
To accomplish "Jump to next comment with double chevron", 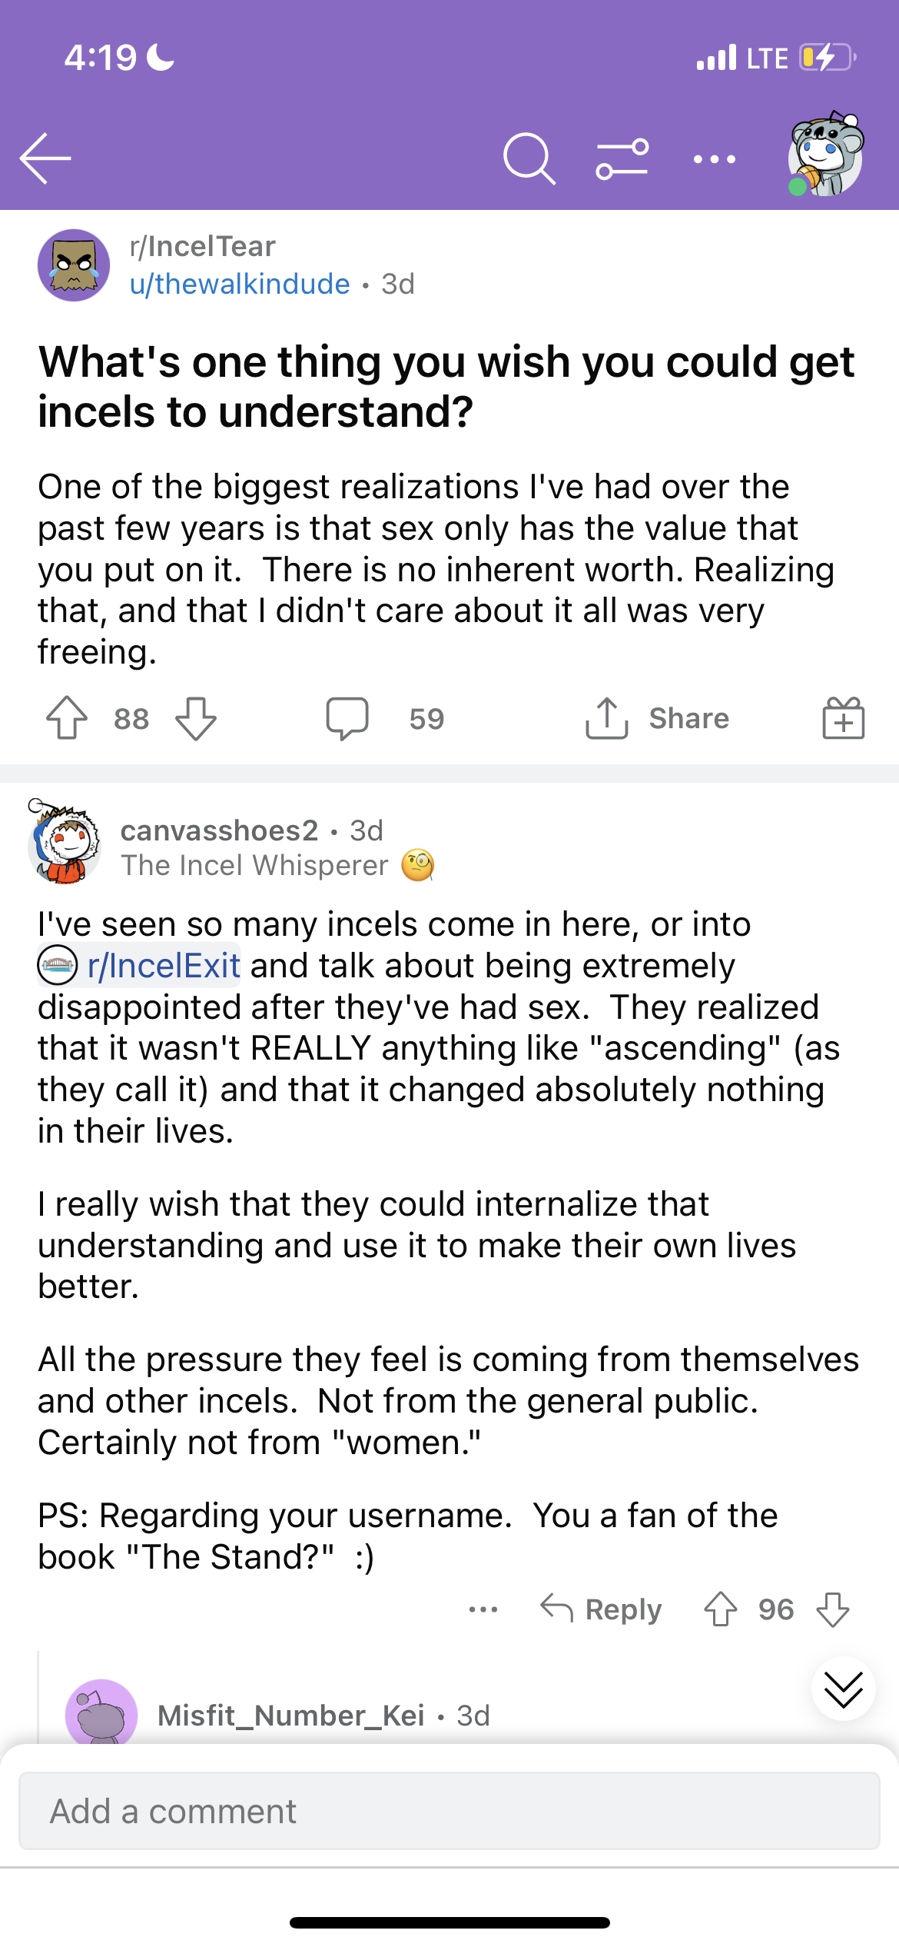I will pyautogui.click(x=843, y=1689).
